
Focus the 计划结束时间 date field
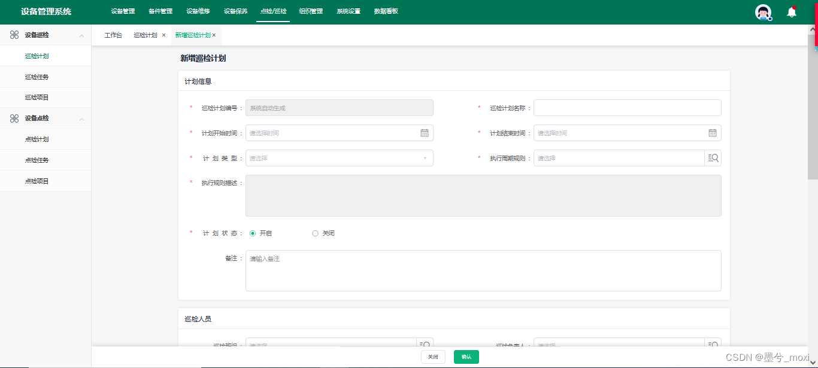point(628,133)
